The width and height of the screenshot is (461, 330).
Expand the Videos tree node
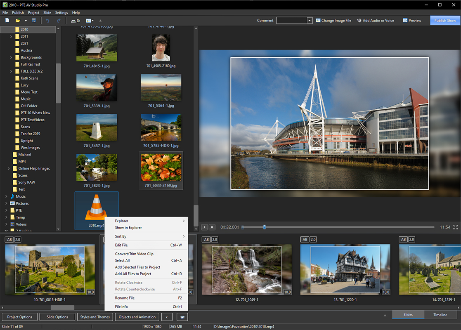[6, 224]
